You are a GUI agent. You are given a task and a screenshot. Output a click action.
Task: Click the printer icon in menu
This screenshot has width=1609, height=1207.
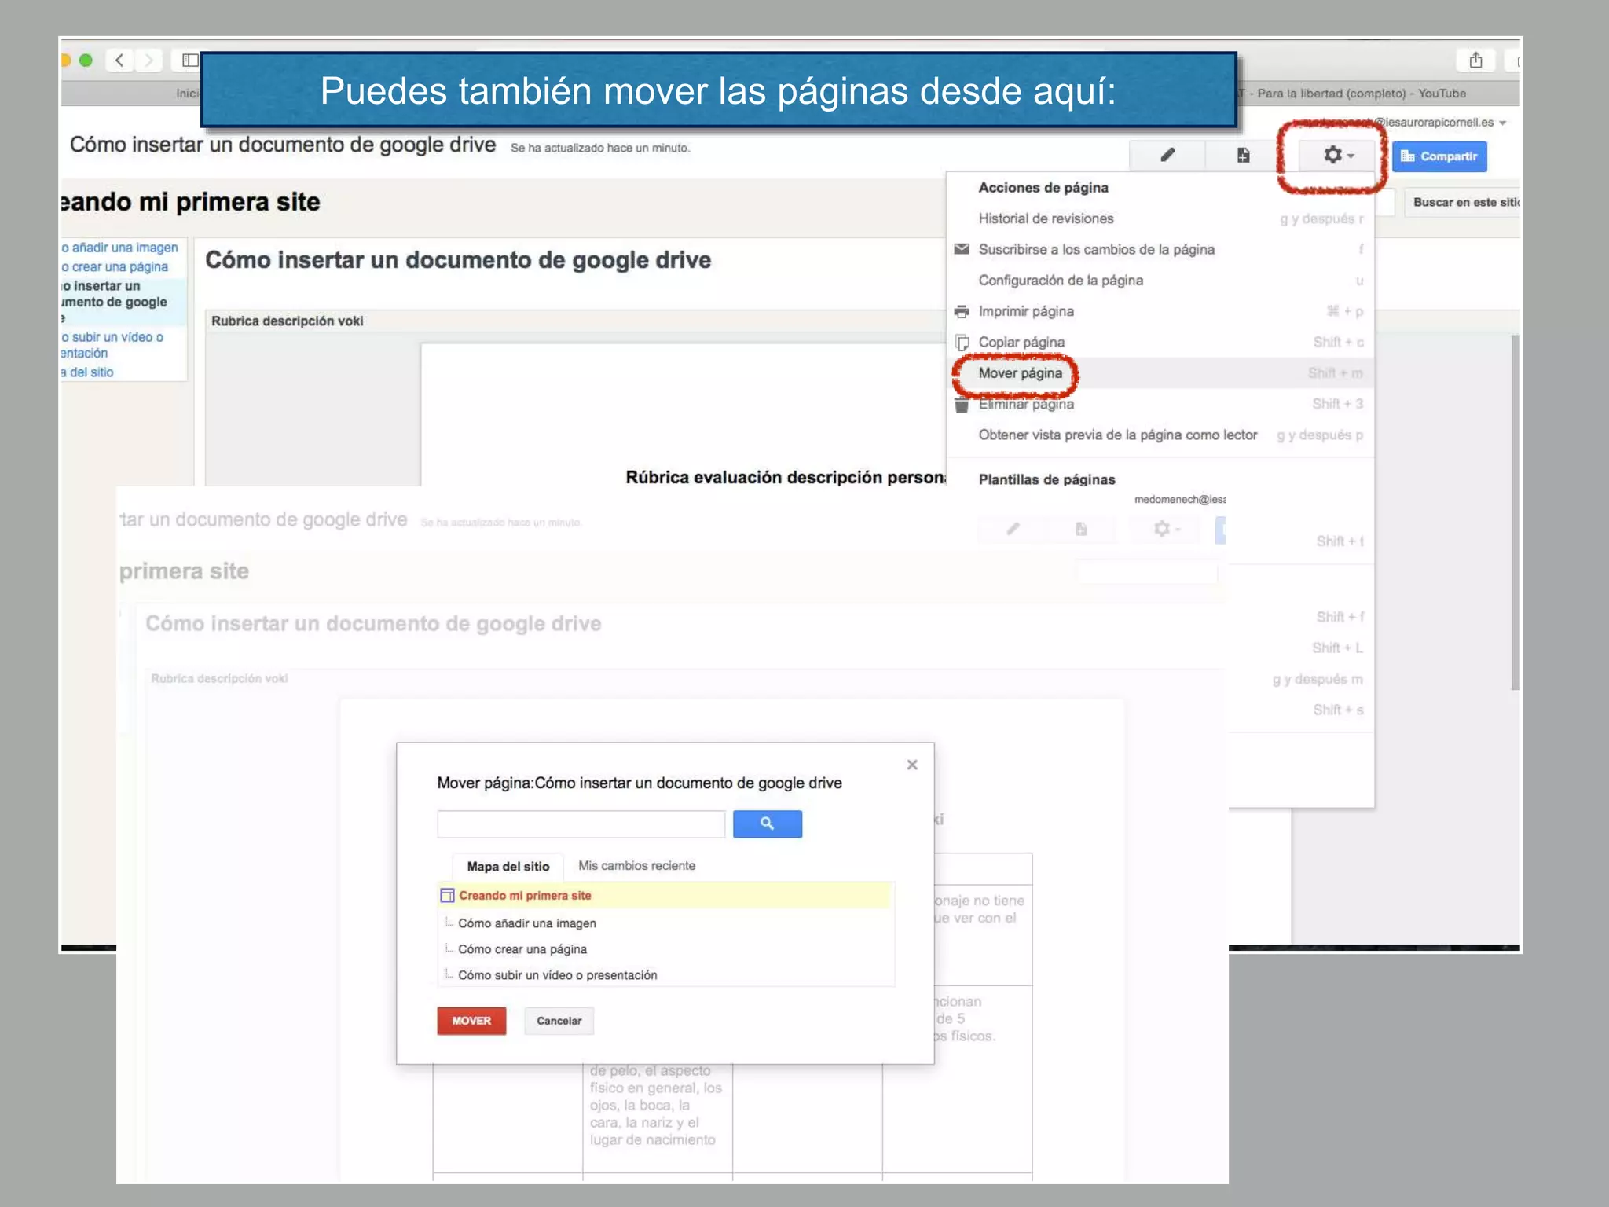point(961,311)
